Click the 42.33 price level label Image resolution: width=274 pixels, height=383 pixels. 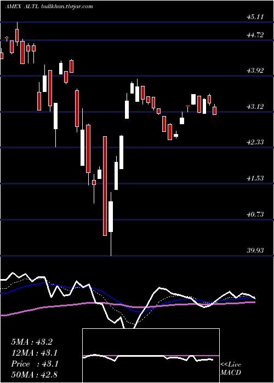[255, 142]
